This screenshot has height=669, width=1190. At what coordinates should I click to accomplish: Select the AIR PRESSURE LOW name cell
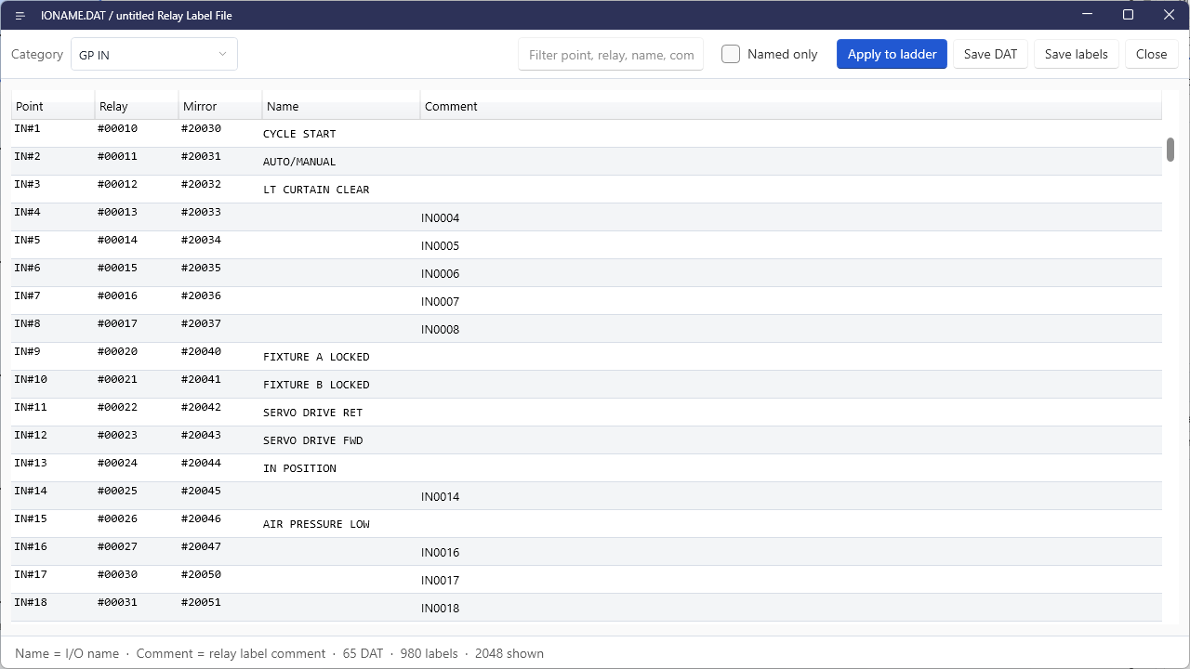pyautogui.click(x=340, y=524)
